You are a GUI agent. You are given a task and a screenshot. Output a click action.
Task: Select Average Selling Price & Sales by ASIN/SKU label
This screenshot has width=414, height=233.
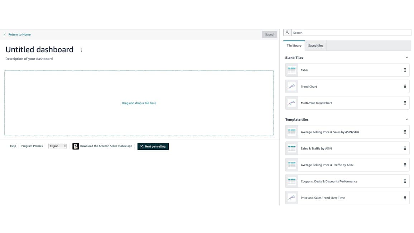coord(330,132)
